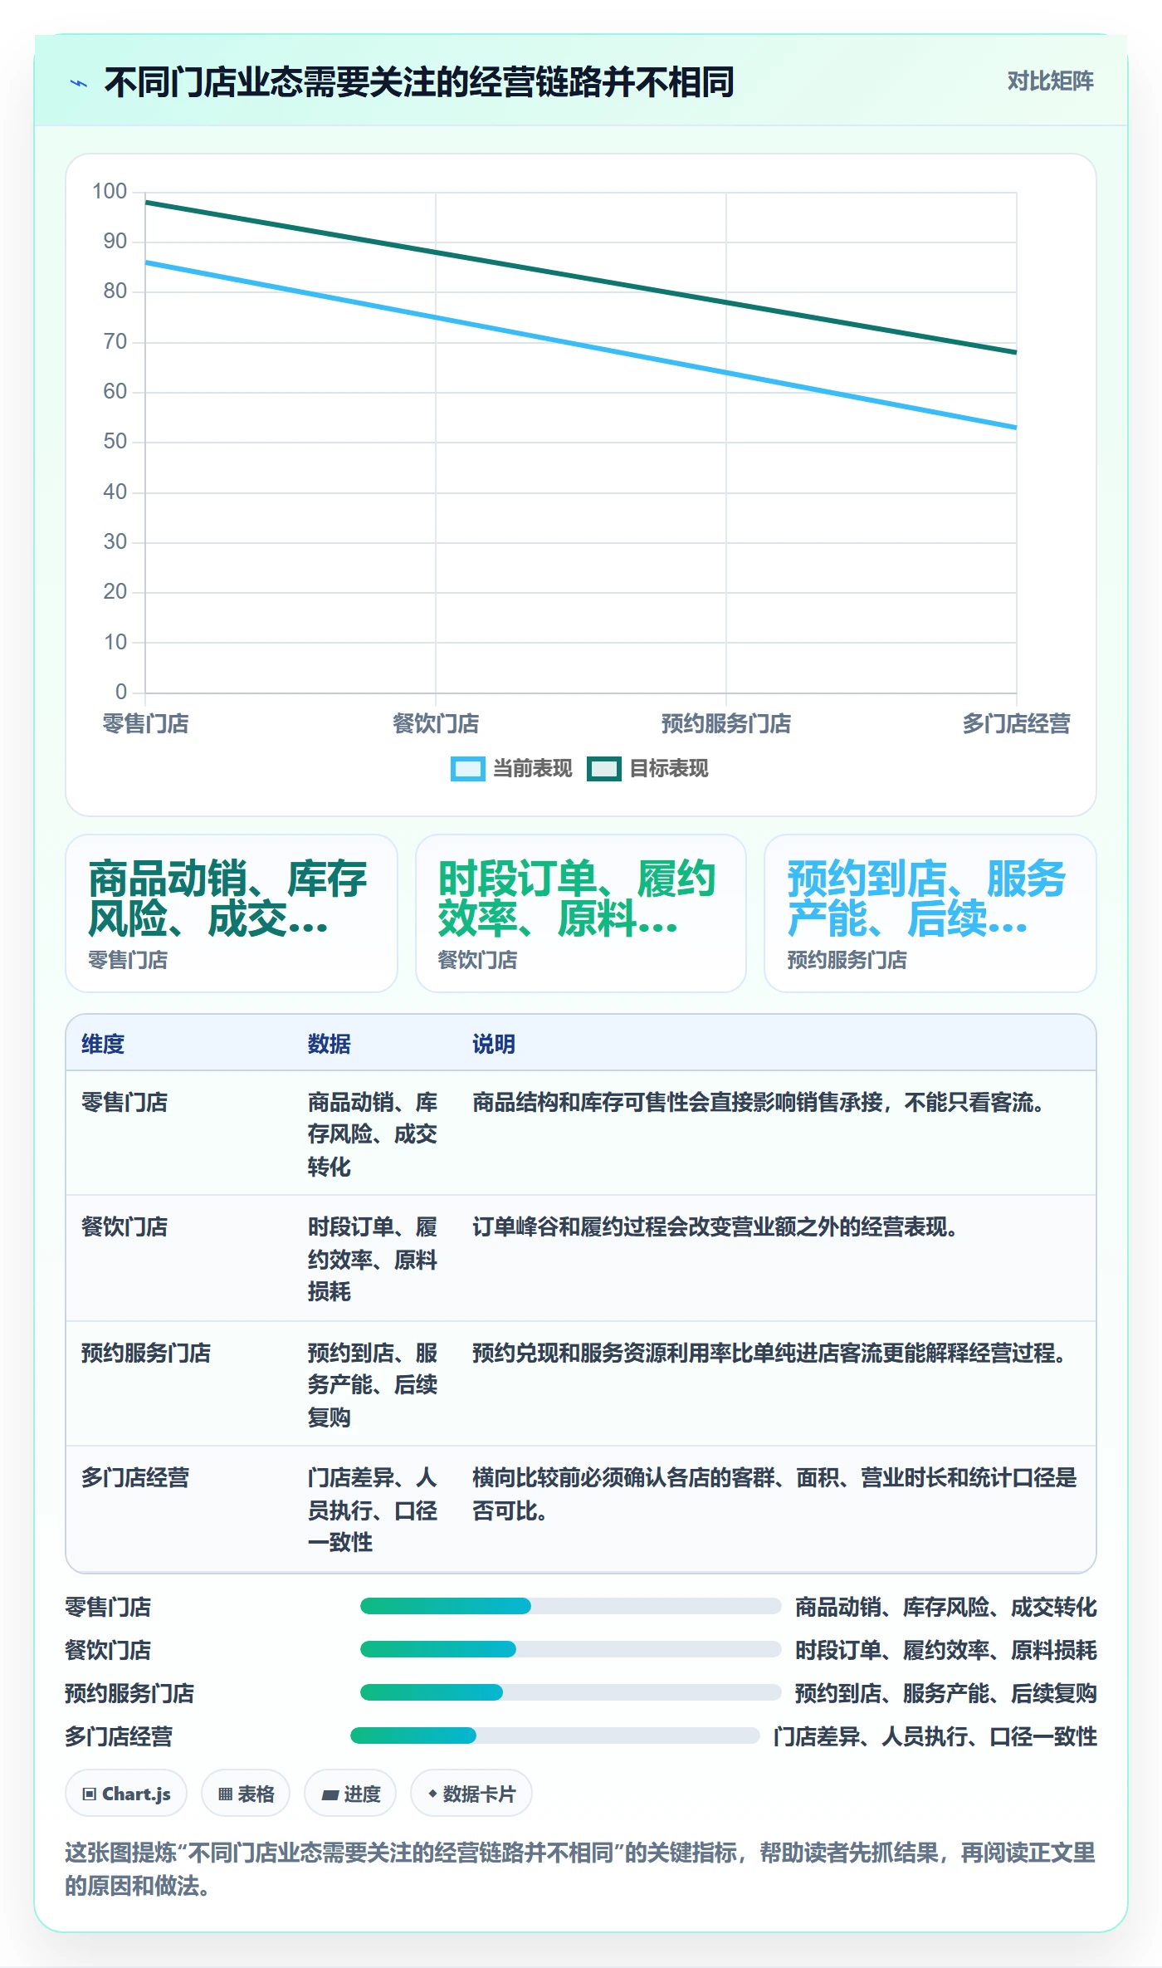This screenshot has width=1162, height=1968.
Task: Click progress label 门店差异、人员执行、口径一致性
Action: [x=935, y=1736]
